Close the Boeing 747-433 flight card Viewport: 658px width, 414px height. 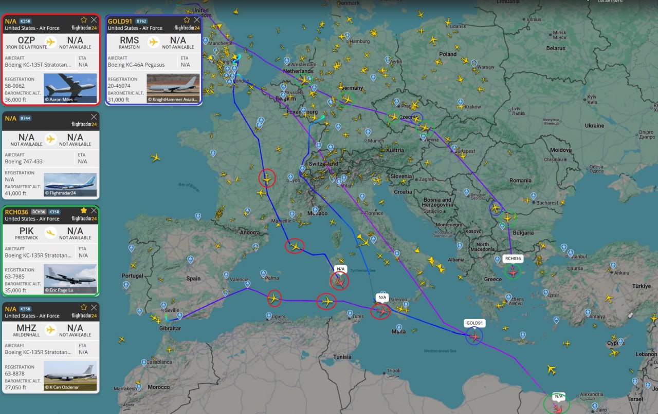(x=94, y=116)
